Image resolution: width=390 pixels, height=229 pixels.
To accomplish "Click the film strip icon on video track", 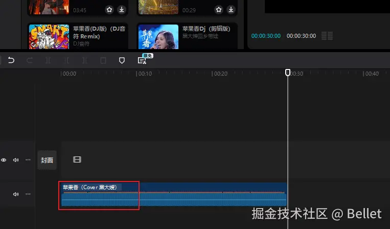I will pos(77,159).
